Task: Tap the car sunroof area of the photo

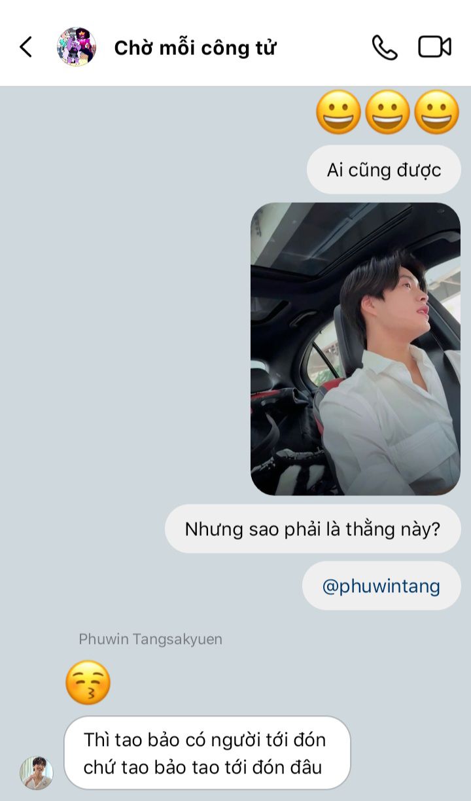Action: pyautogui.click(x=327, y=239)
